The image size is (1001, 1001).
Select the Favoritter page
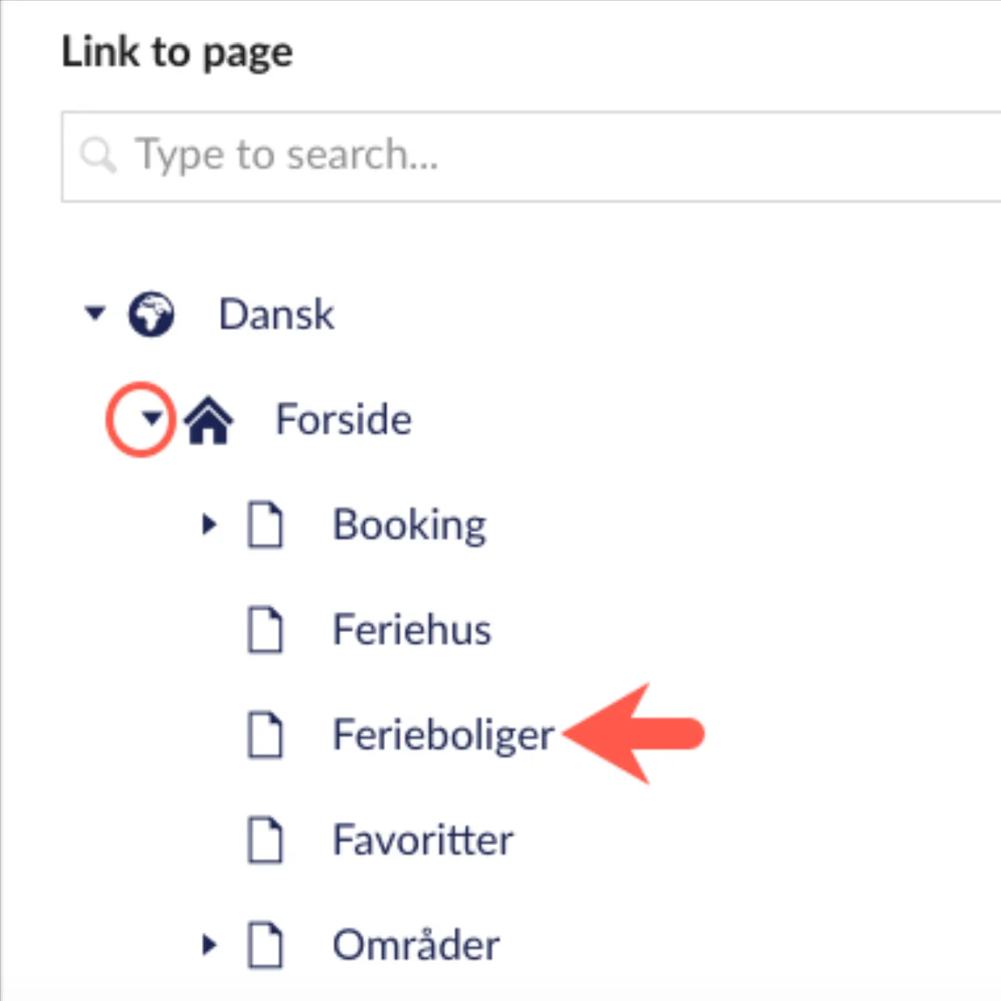[x=423, y=839]
